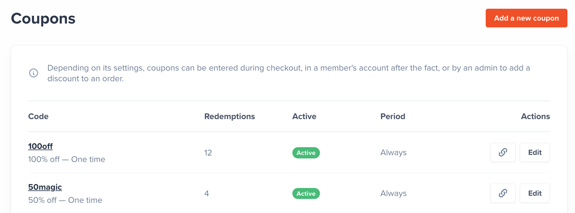Screen dimensions: 575x213
Task: Click the Active column header
Action: pos(304,116)
